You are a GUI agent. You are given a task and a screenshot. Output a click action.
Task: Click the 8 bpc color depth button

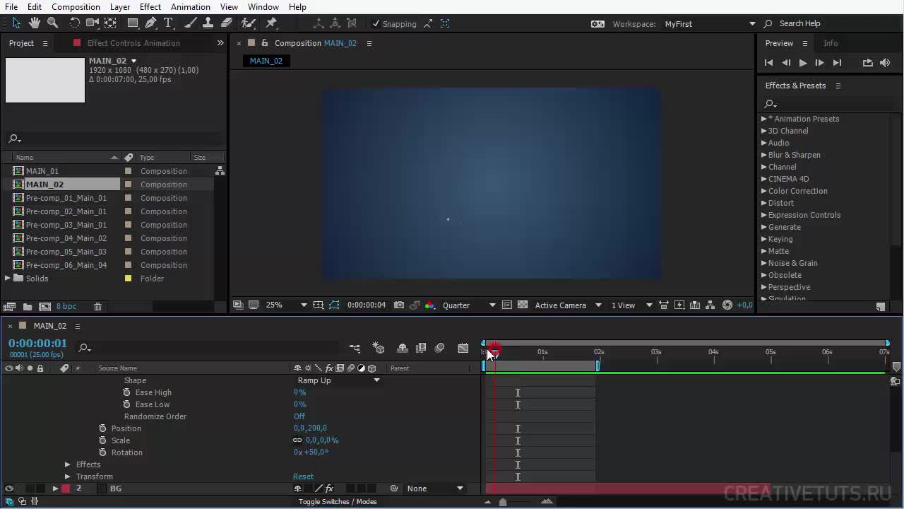click(x=66, y=306)
